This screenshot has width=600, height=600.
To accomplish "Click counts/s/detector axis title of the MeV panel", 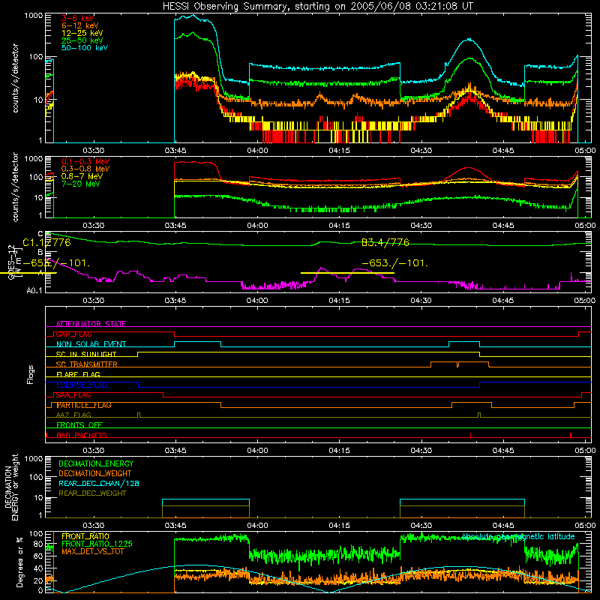I will tap(15, 187).
